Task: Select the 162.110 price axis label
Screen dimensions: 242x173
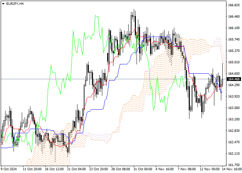Action: (234, 153)
